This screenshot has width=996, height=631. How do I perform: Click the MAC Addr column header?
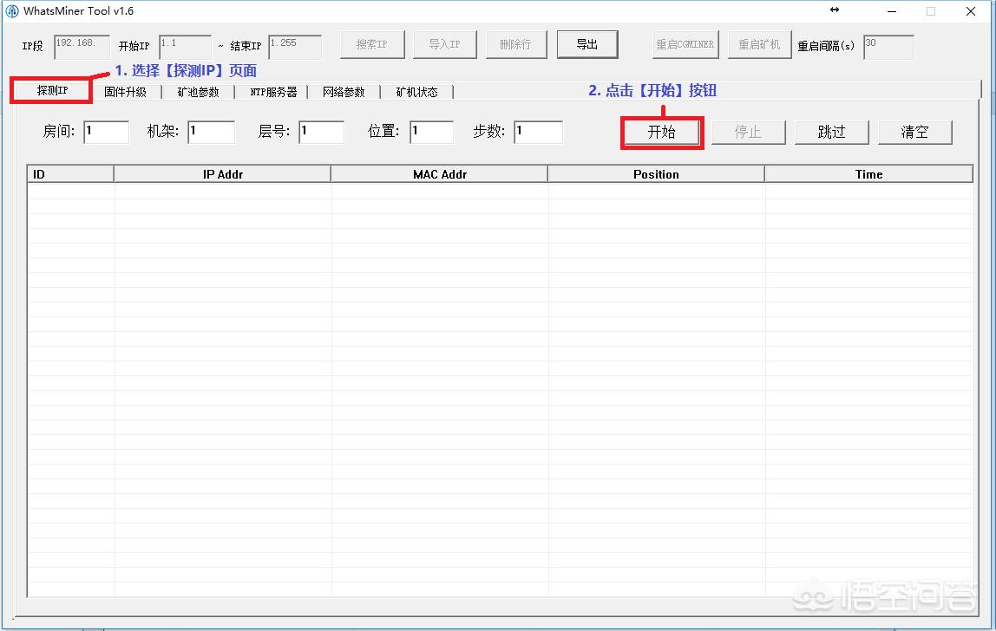[x=439, y=174]
